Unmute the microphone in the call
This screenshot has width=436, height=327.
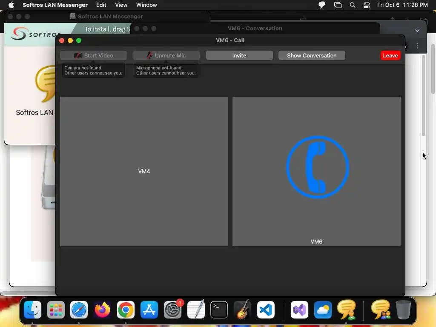[x=166, y=55]
